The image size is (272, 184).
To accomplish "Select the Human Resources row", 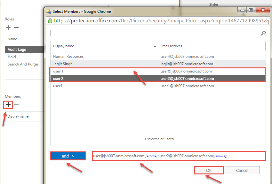I will 68,57.
